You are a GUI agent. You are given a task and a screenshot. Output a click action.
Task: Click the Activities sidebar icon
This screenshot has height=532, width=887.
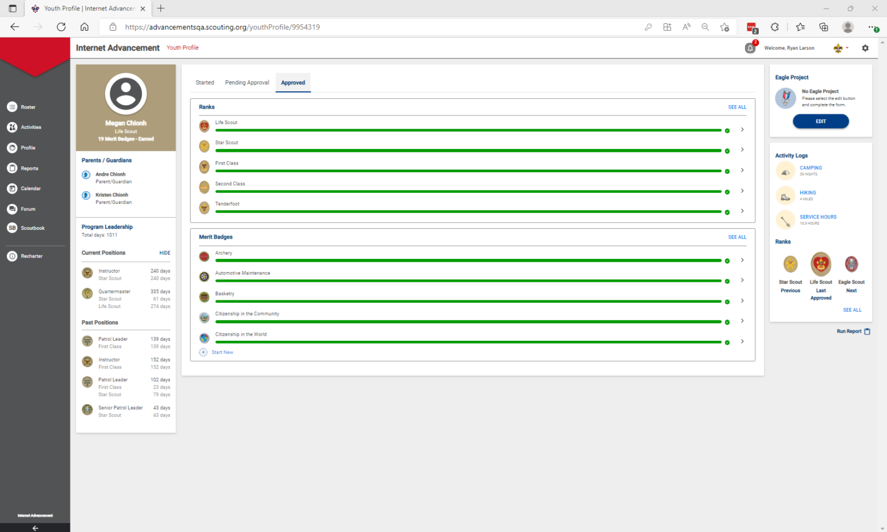click(12, 127)
